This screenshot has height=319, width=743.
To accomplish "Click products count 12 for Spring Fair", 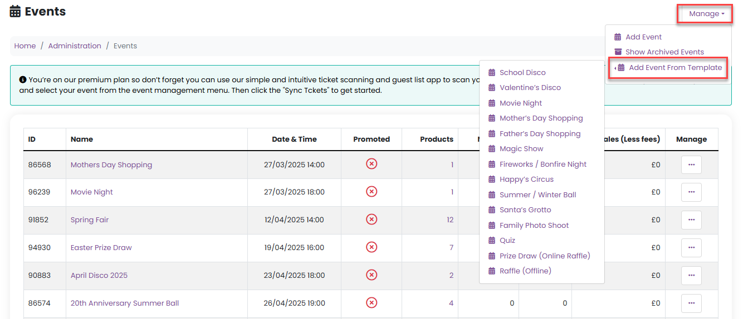I will point(450,220).
